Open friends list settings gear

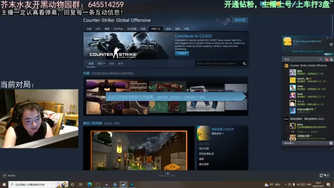coord(331,44)
